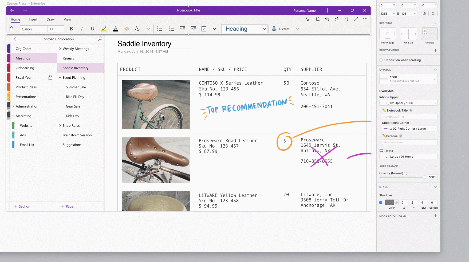Click the Notebook Title override field

click(410, 117)
